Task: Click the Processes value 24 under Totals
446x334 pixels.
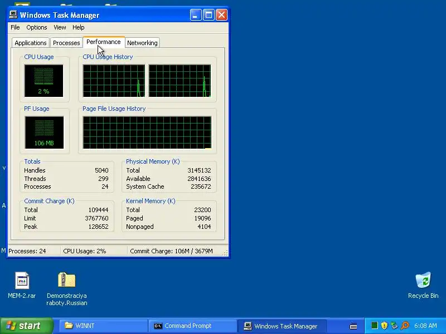Action: [x=105, y=186]
